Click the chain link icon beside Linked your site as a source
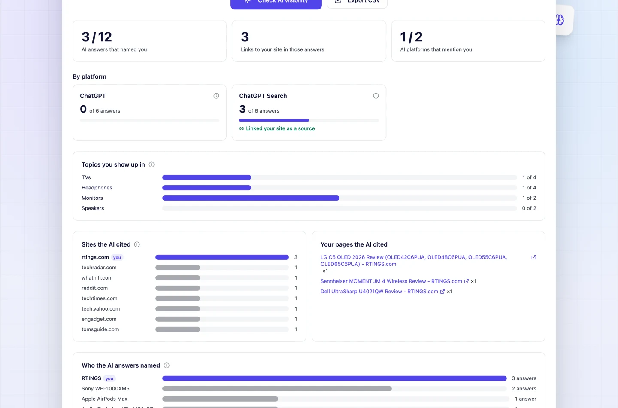The height and width of the screenshot is (408, 618). pyautogui.click(x=242, y=128)
